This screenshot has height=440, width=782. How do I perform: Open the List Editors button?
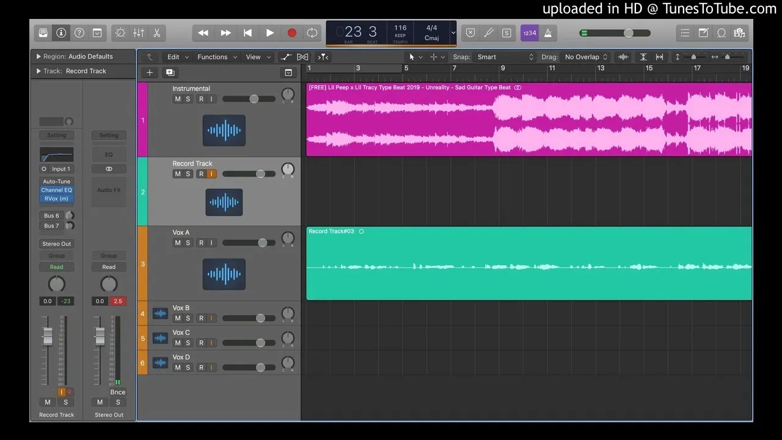685,33
